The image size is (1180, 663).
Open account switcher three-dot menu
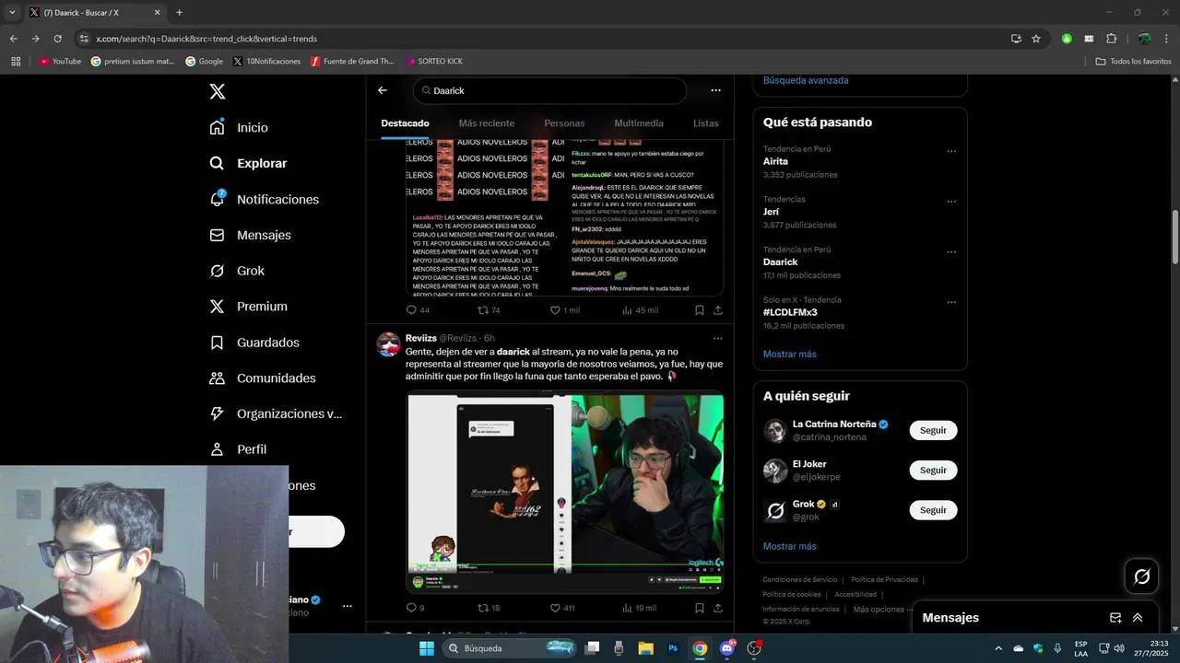(x=348, y=606)
